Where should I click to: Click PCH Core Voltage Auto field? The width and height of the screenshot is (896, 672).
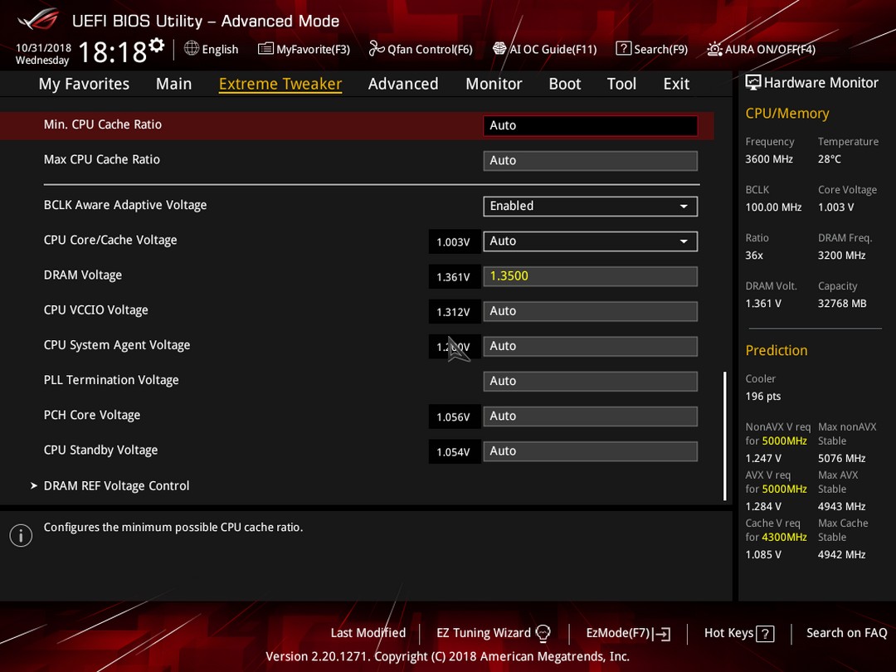tap(591, 416)
